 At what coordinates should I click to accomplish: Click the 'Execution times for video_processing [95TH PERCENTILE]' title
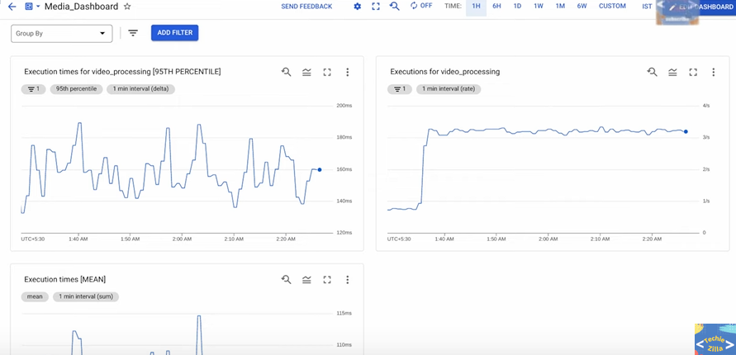pos(122,72)
